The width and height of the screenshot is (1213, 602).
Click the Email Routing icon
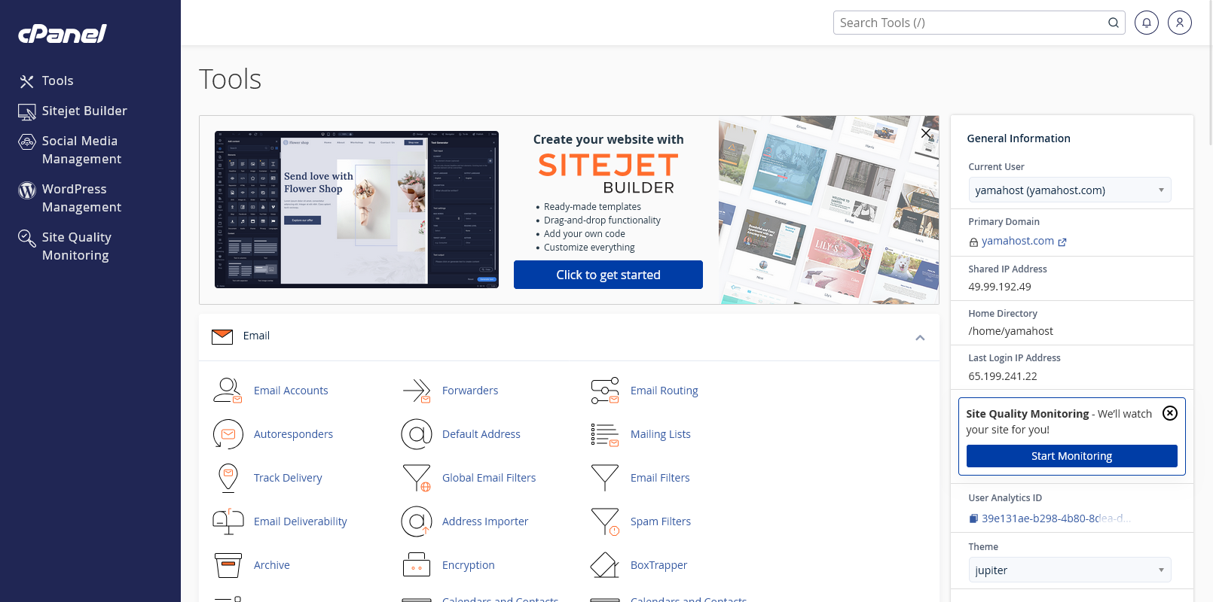tap(605, 391)
